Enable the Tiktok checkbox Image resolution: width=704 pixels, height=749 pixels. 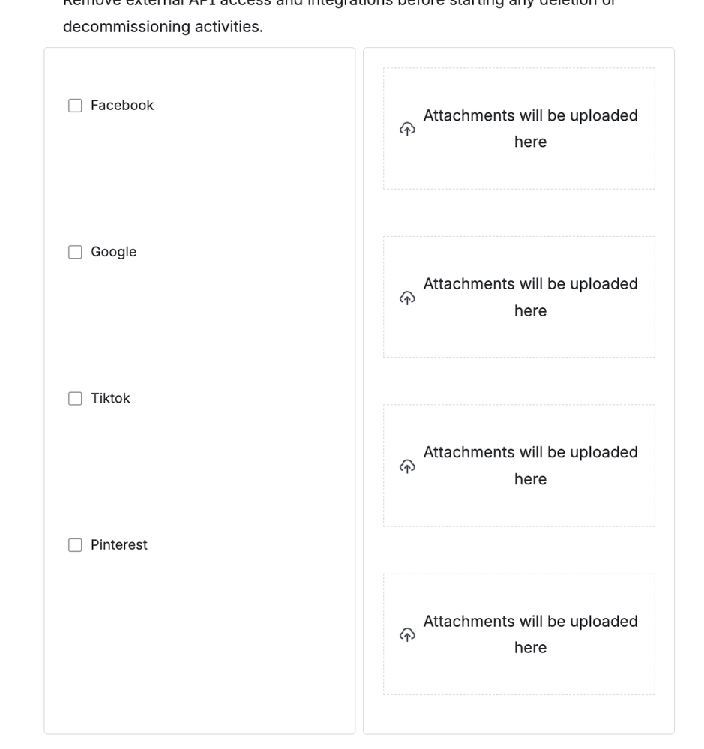tap(75, 398)
